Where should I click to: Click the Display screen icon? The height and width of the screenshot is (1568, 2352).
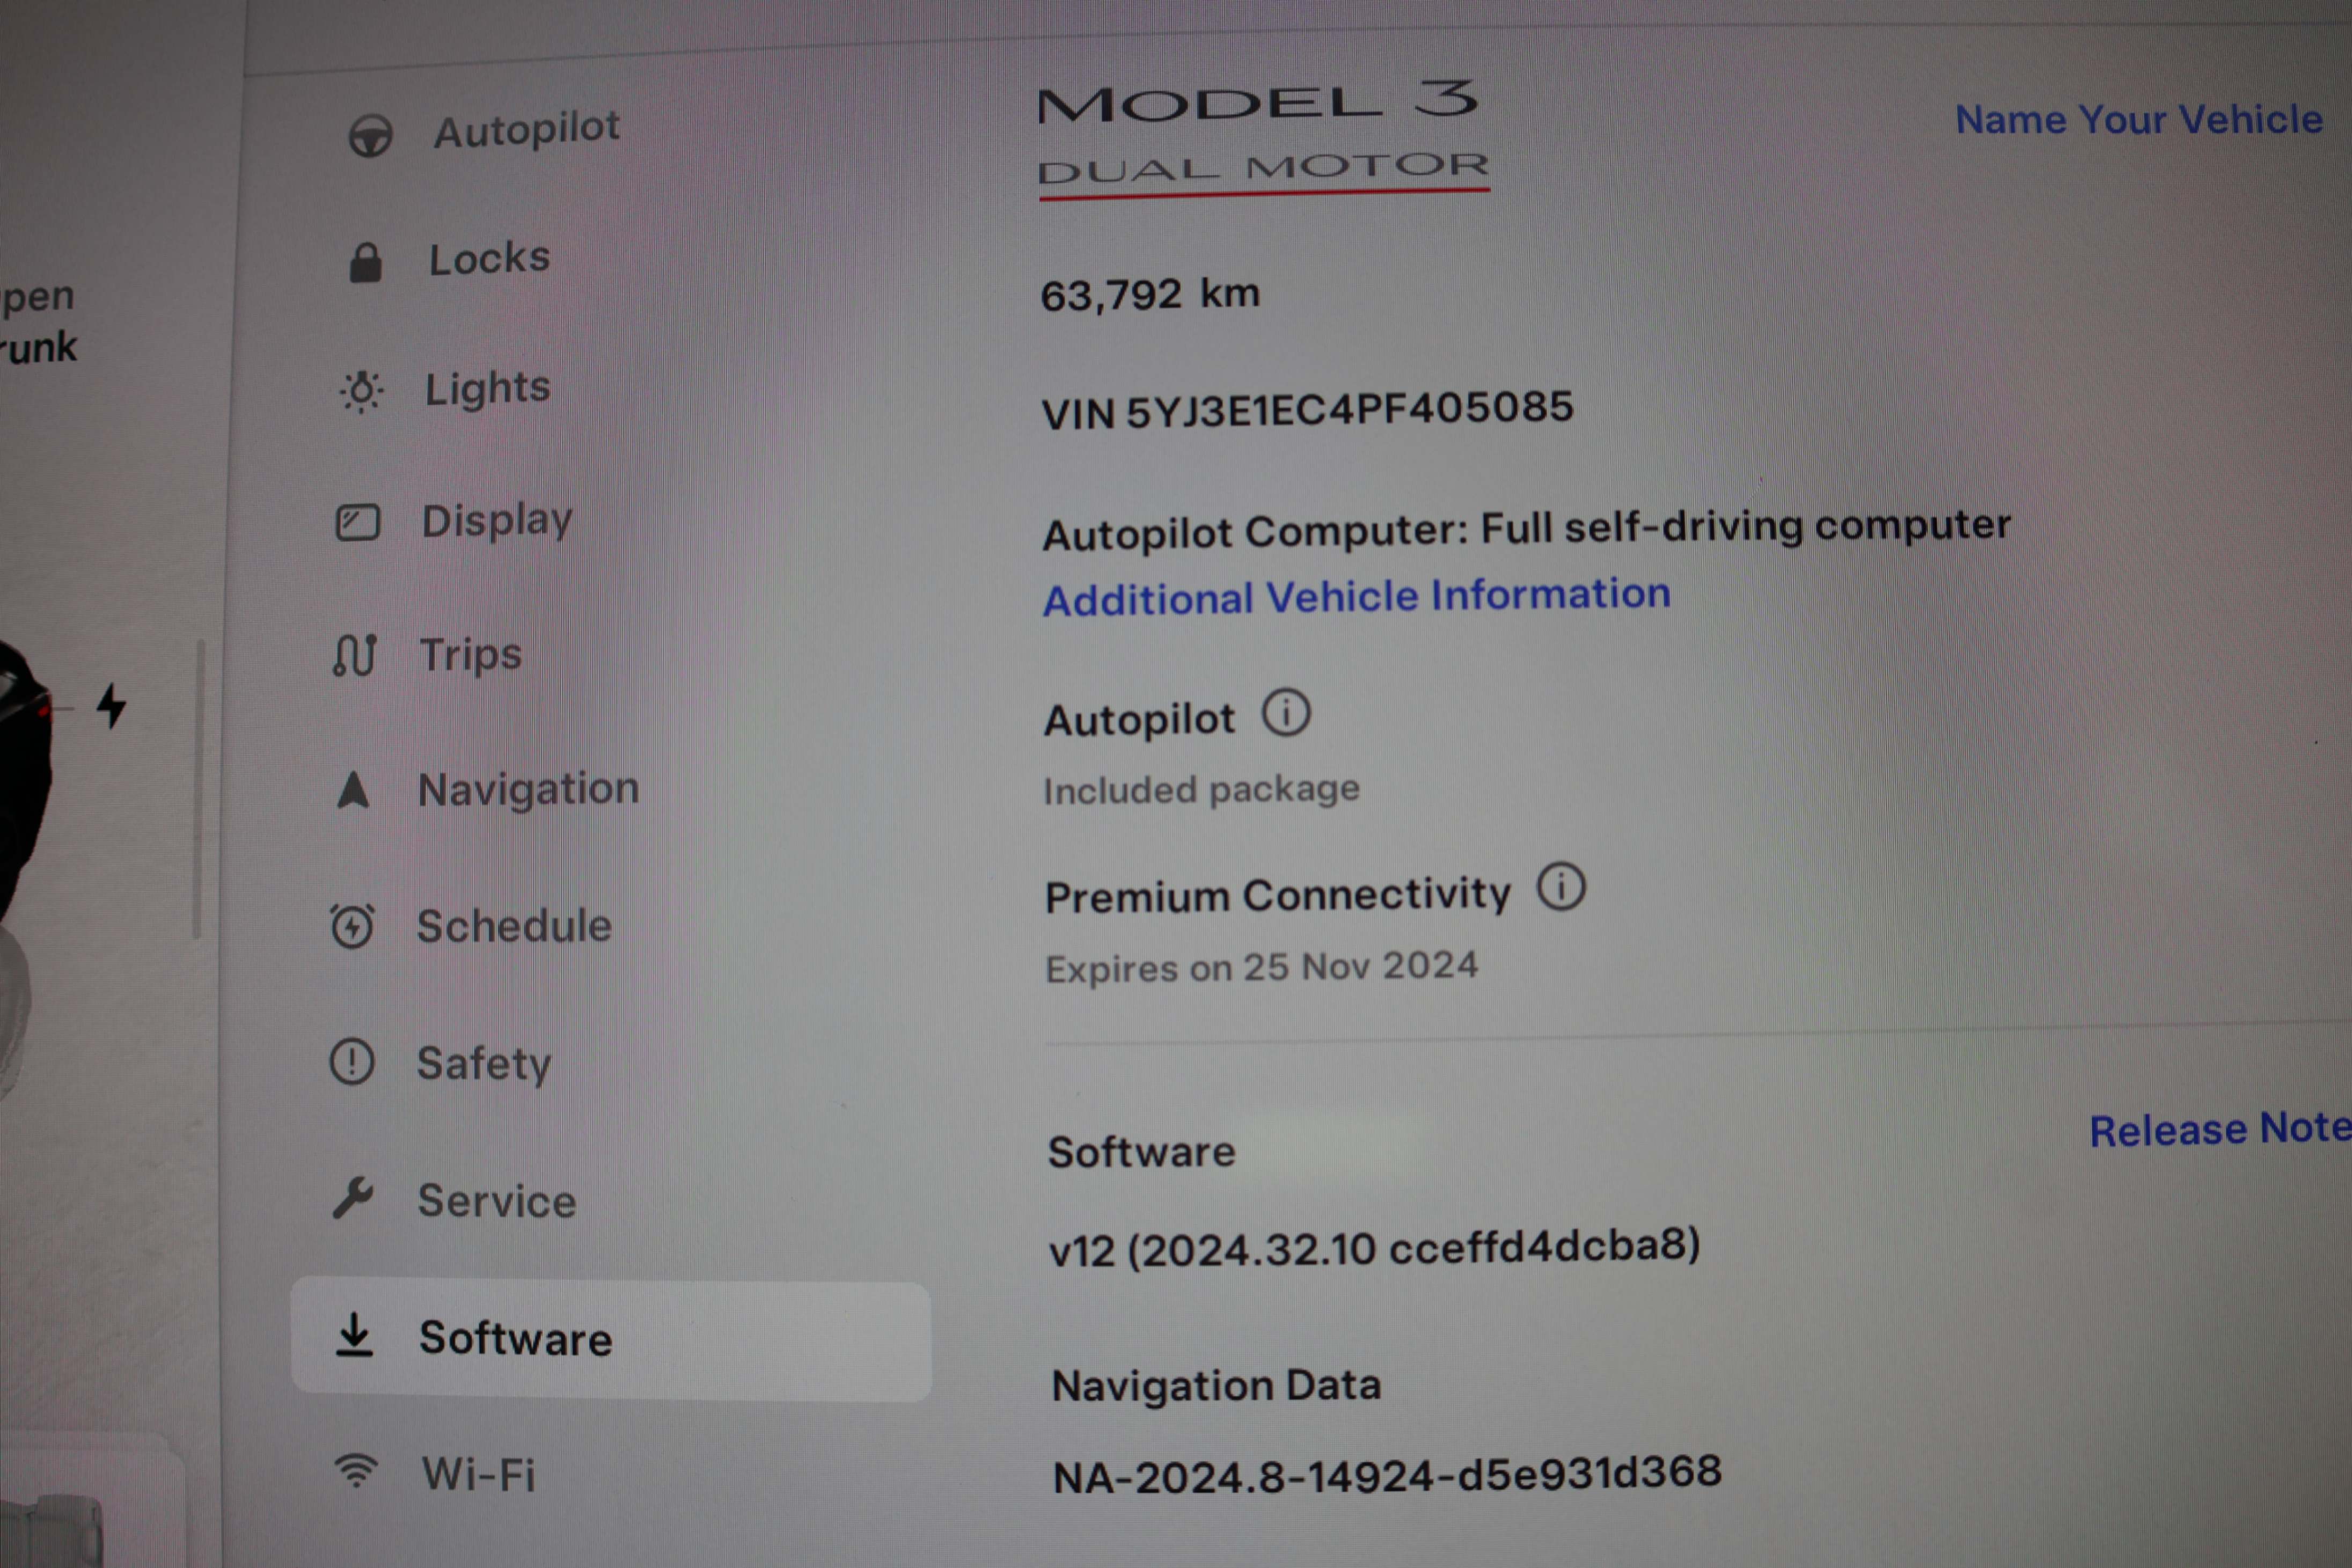357,522
